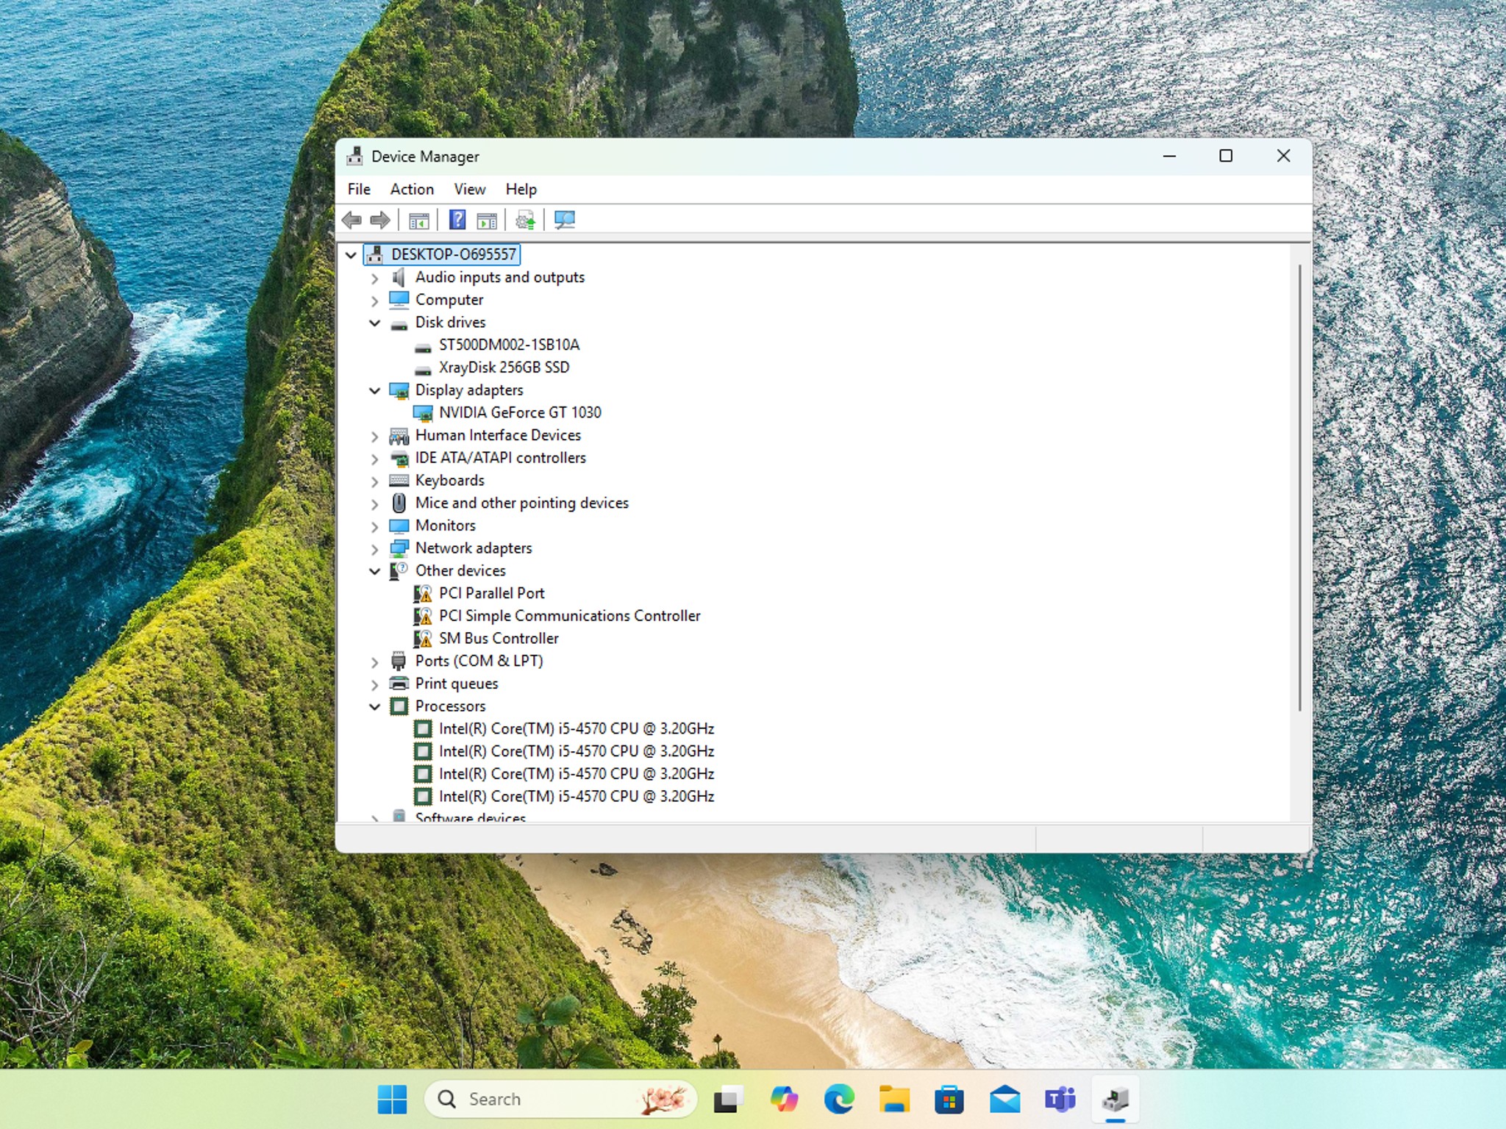Image resolution: width=1506 pixels, height=1129 pixels.
Task: Click the Back arrow toolbar icon
Action: pos(352,220)
